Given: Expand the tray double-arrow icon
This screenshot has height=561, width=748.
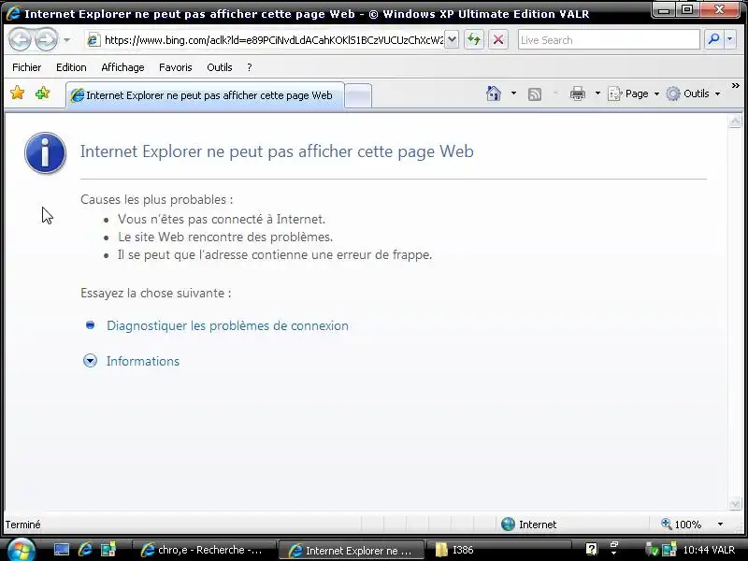Looking at the screenshot, I should tap(614, 549).
